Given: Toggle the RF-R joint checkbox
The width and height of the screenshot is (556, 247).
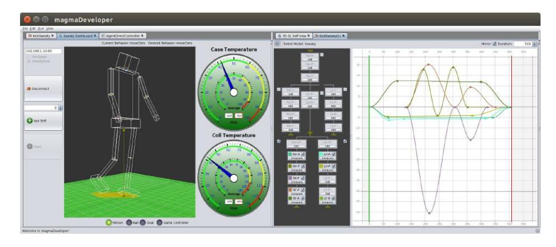Looking at the screenshot, I should tap(303, 198).
